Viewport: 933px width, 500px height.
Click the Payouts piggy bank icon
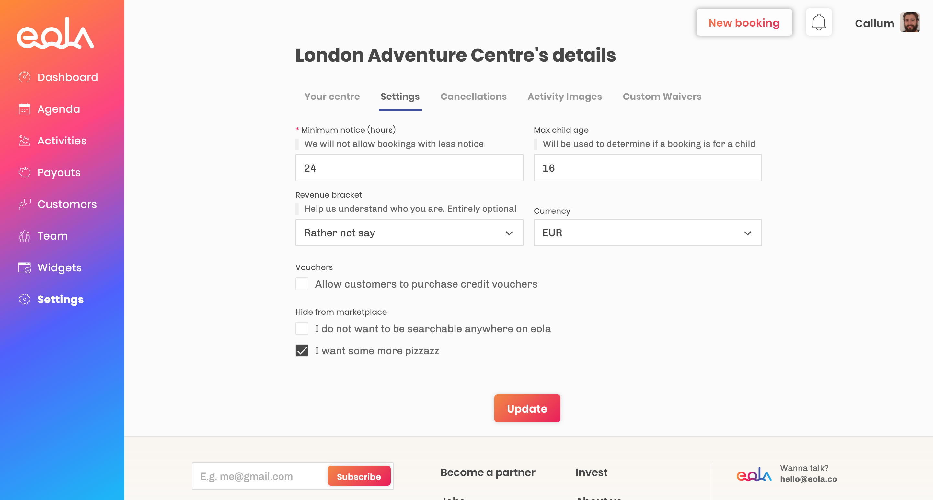coord(25,172)
